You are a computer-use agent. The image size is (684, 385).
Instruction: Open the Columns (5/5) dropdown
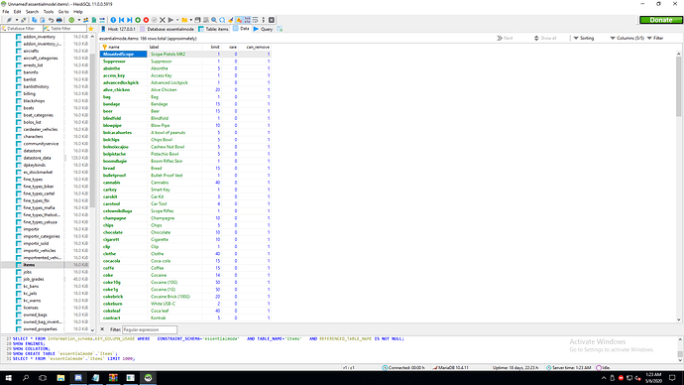627,39
